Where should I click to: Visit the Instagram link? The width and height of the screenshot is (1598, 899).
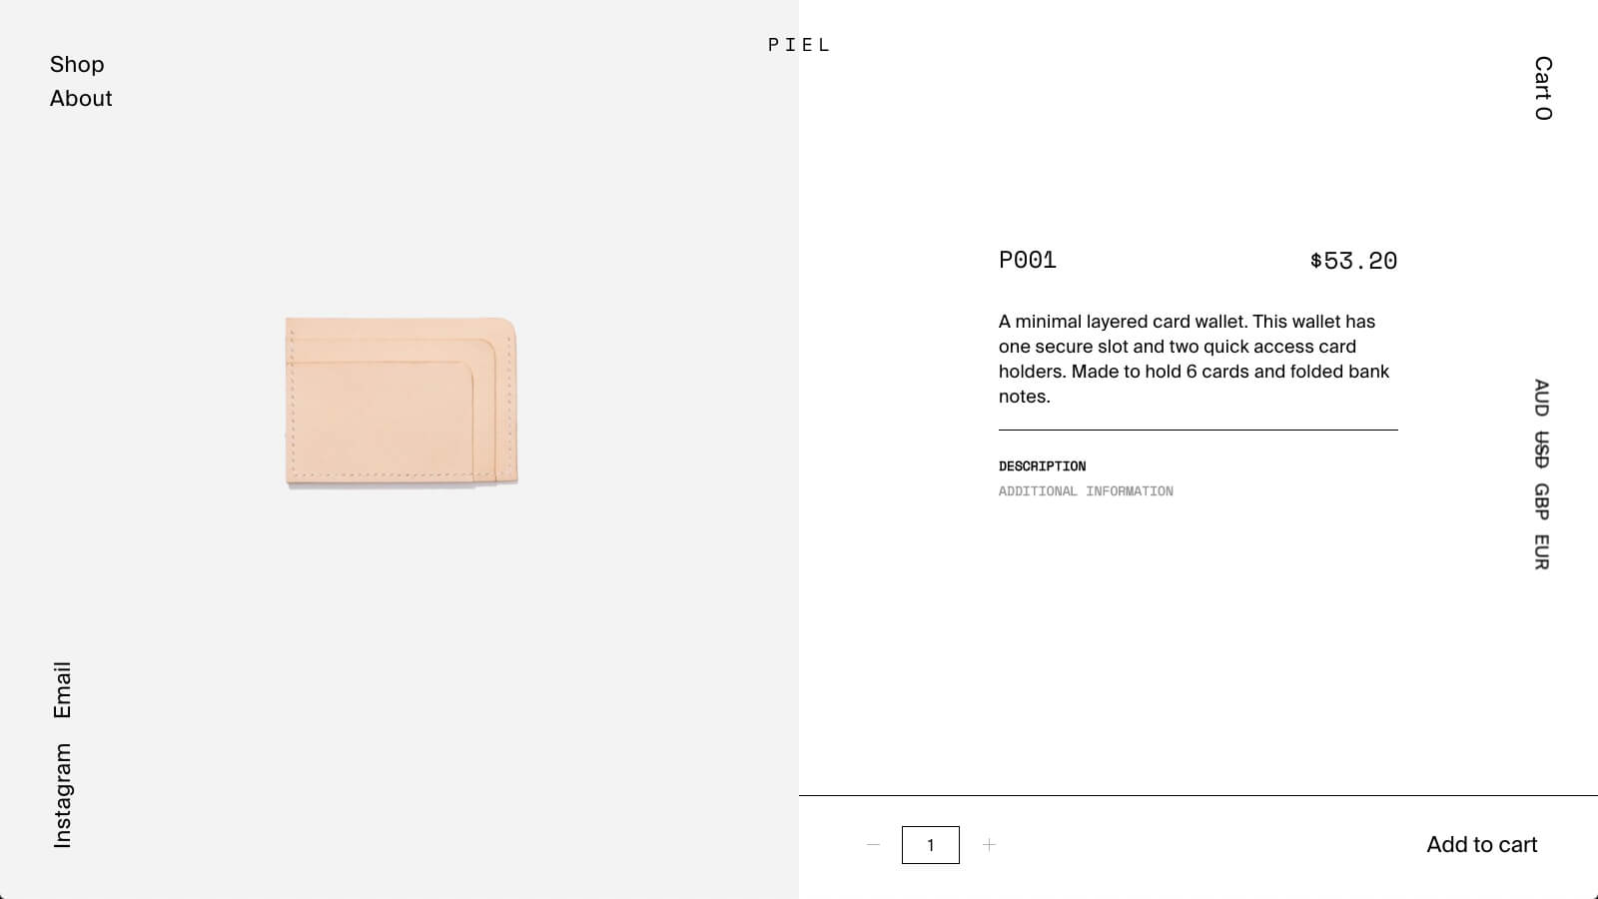[62, 795]
